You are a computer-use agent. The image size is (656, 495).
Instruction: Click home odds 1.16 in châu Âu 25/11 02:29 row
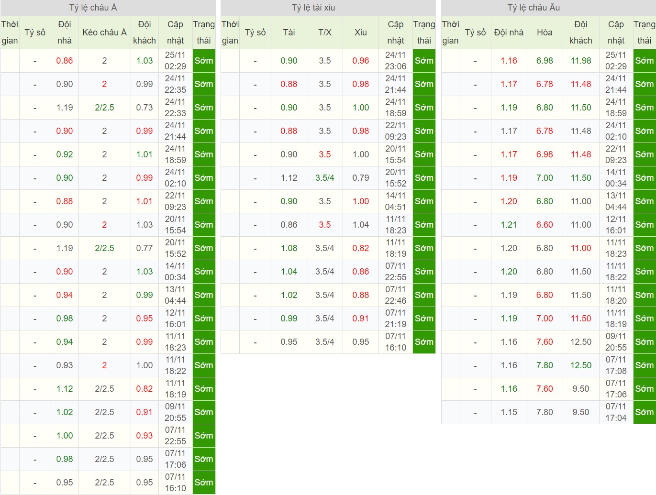509,61
